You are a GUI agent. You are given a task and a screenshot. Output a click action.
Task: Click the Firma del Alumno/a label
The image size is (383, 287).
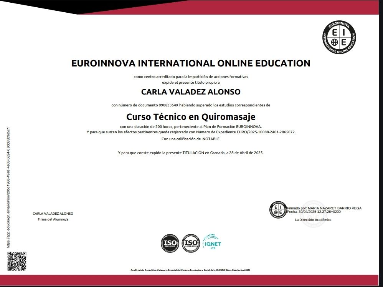[53, 219]
